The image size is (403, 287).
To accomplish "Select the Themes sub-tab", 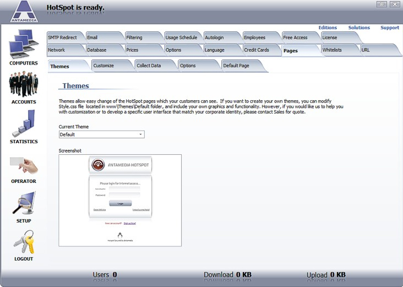I will click(68, 66).
